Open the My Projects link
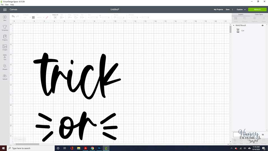This screenshot has height=151, width=268. click(x=218, y=10)
